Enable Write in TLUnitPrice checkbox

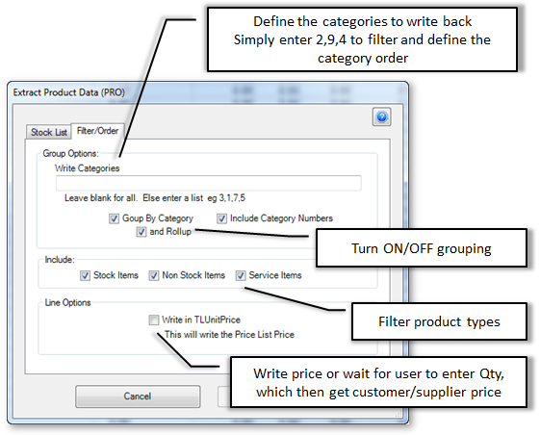tap(154, 320)
